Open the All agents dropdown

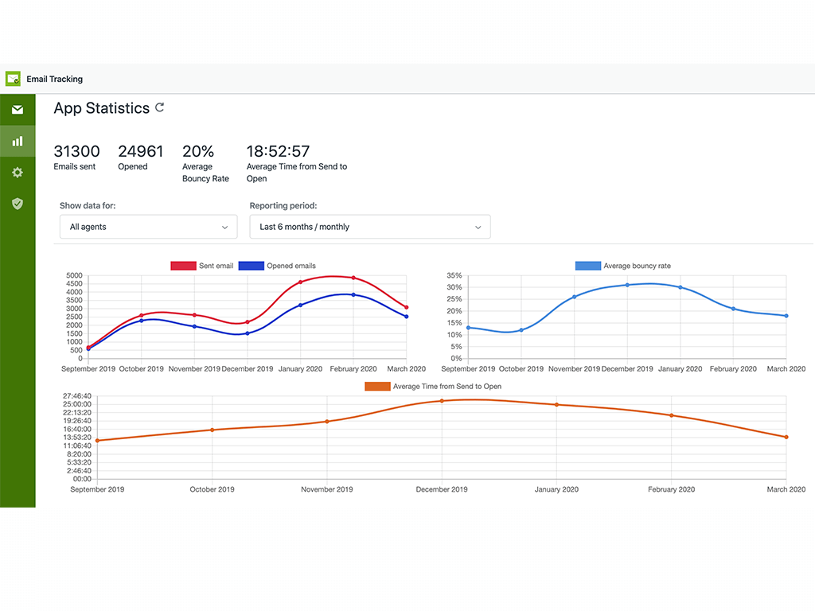pyautogui.click(x=148, y=227)
